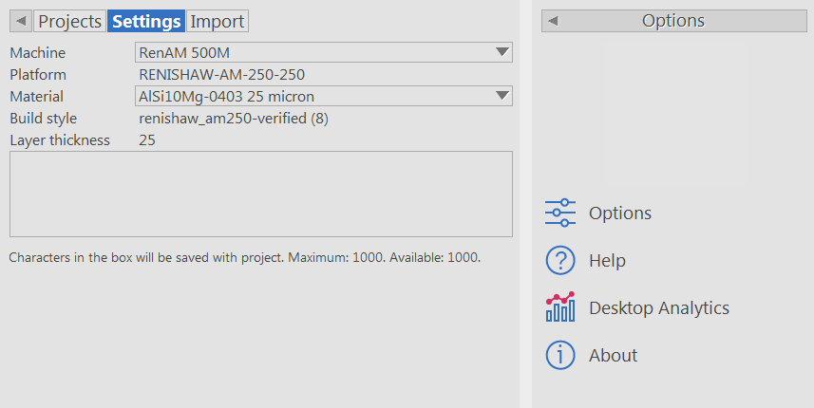Screen dimensions: 814x408
Task: Click the Desktop Analytics chart icon
Action: coord(560,307)
